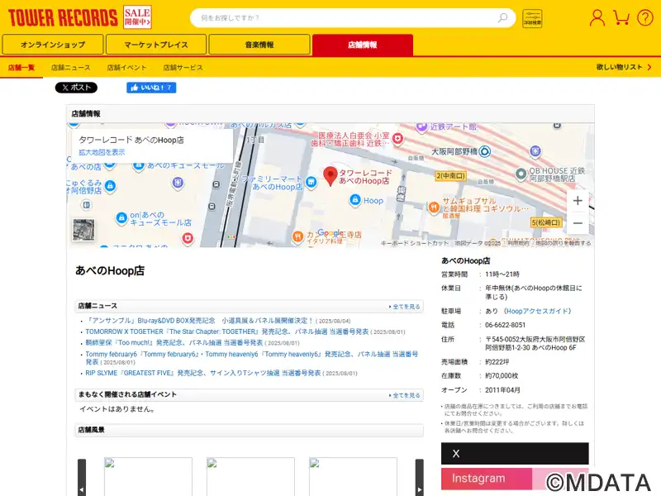This screenshot has height=496, width=661.
Task: Click the QB HOUSE map marker
Action: click(x=521, y=174)
